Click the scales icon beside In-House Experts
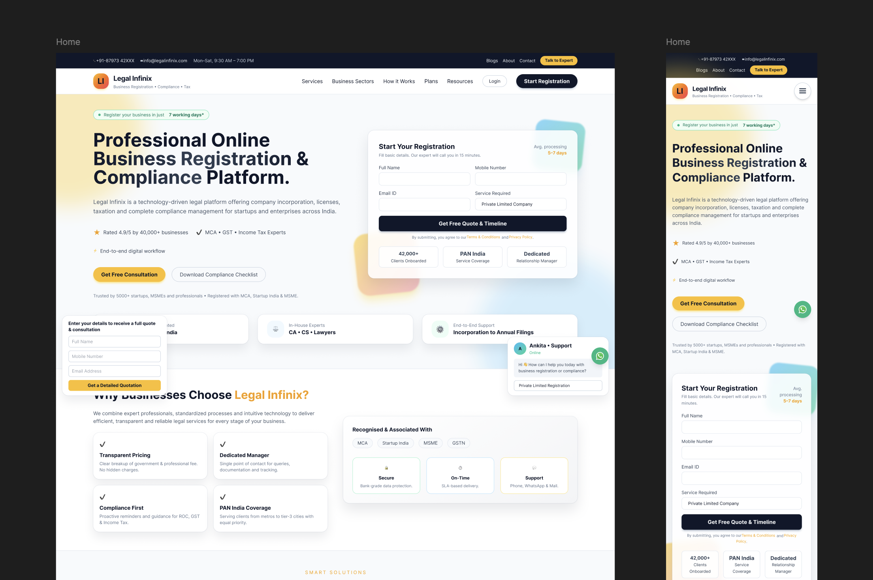873x580 pixels. (276, 329)
